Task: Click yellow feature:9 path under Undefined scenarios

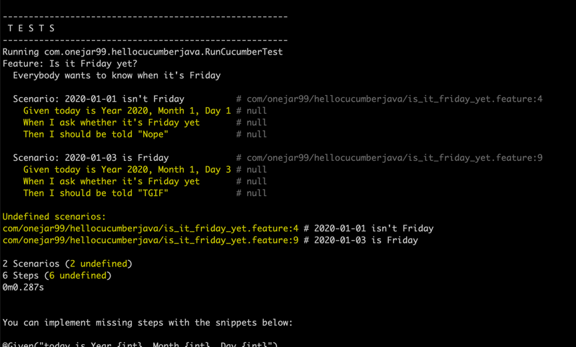Action: (x=150, y=240)
